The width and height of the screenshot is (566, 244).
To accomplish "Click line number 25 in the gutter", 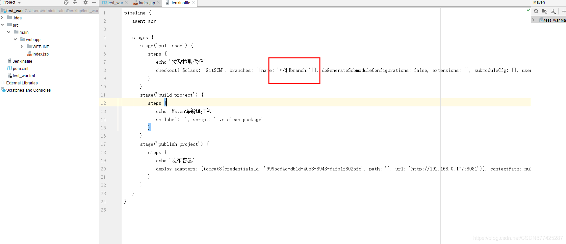I will click(103, 210).
